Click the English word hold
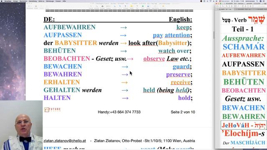The height and width of the screenshot is (150, 267). [184, 98]
